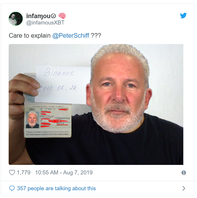Screen dimensions: 197x198
Task: Open the @PeterSchiff mention link
Action: 71,36
